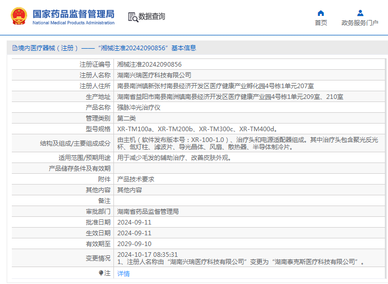The width and height of the screenshot is (388, 284).
Task: Click the 产品名称 row label
Action: pos(98,108)
